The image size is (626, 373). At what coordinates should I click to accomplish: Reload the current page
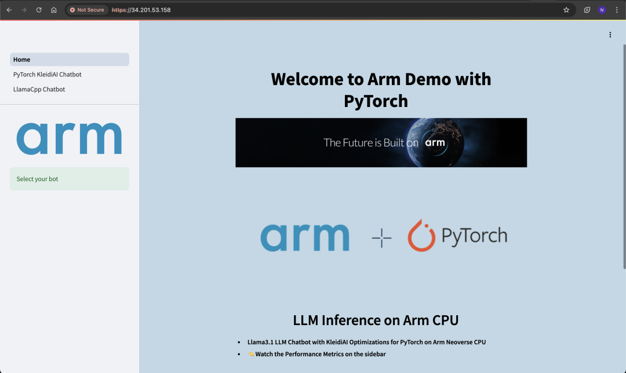click(x=38, y=10)
